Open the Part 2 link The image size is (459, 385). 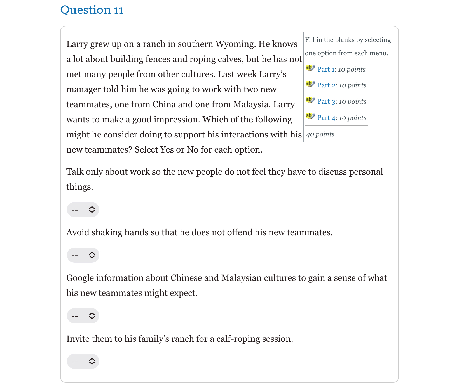pyautogui.click(x=327, y=85)
